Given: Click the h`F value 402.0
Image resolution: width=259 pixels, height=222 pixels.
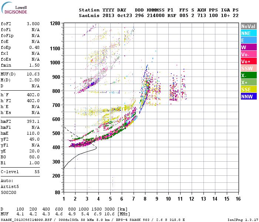Looking at the screenshot, I should point(33,95).
